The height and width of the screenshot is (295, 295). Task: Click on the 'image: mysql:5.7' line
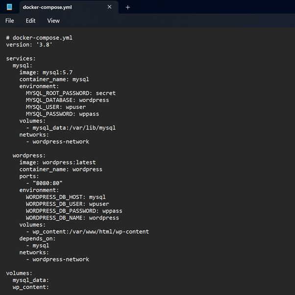(x=46, y=72)
